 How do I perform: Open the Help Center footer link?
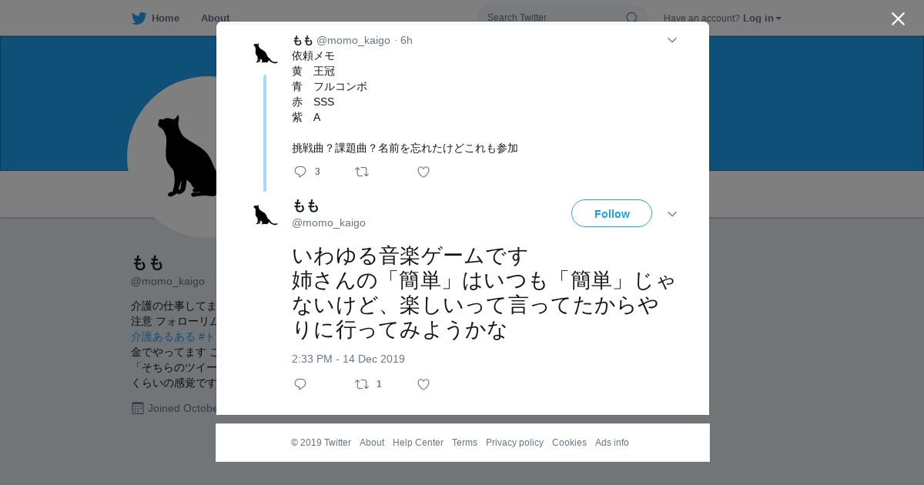click(418, 443)
